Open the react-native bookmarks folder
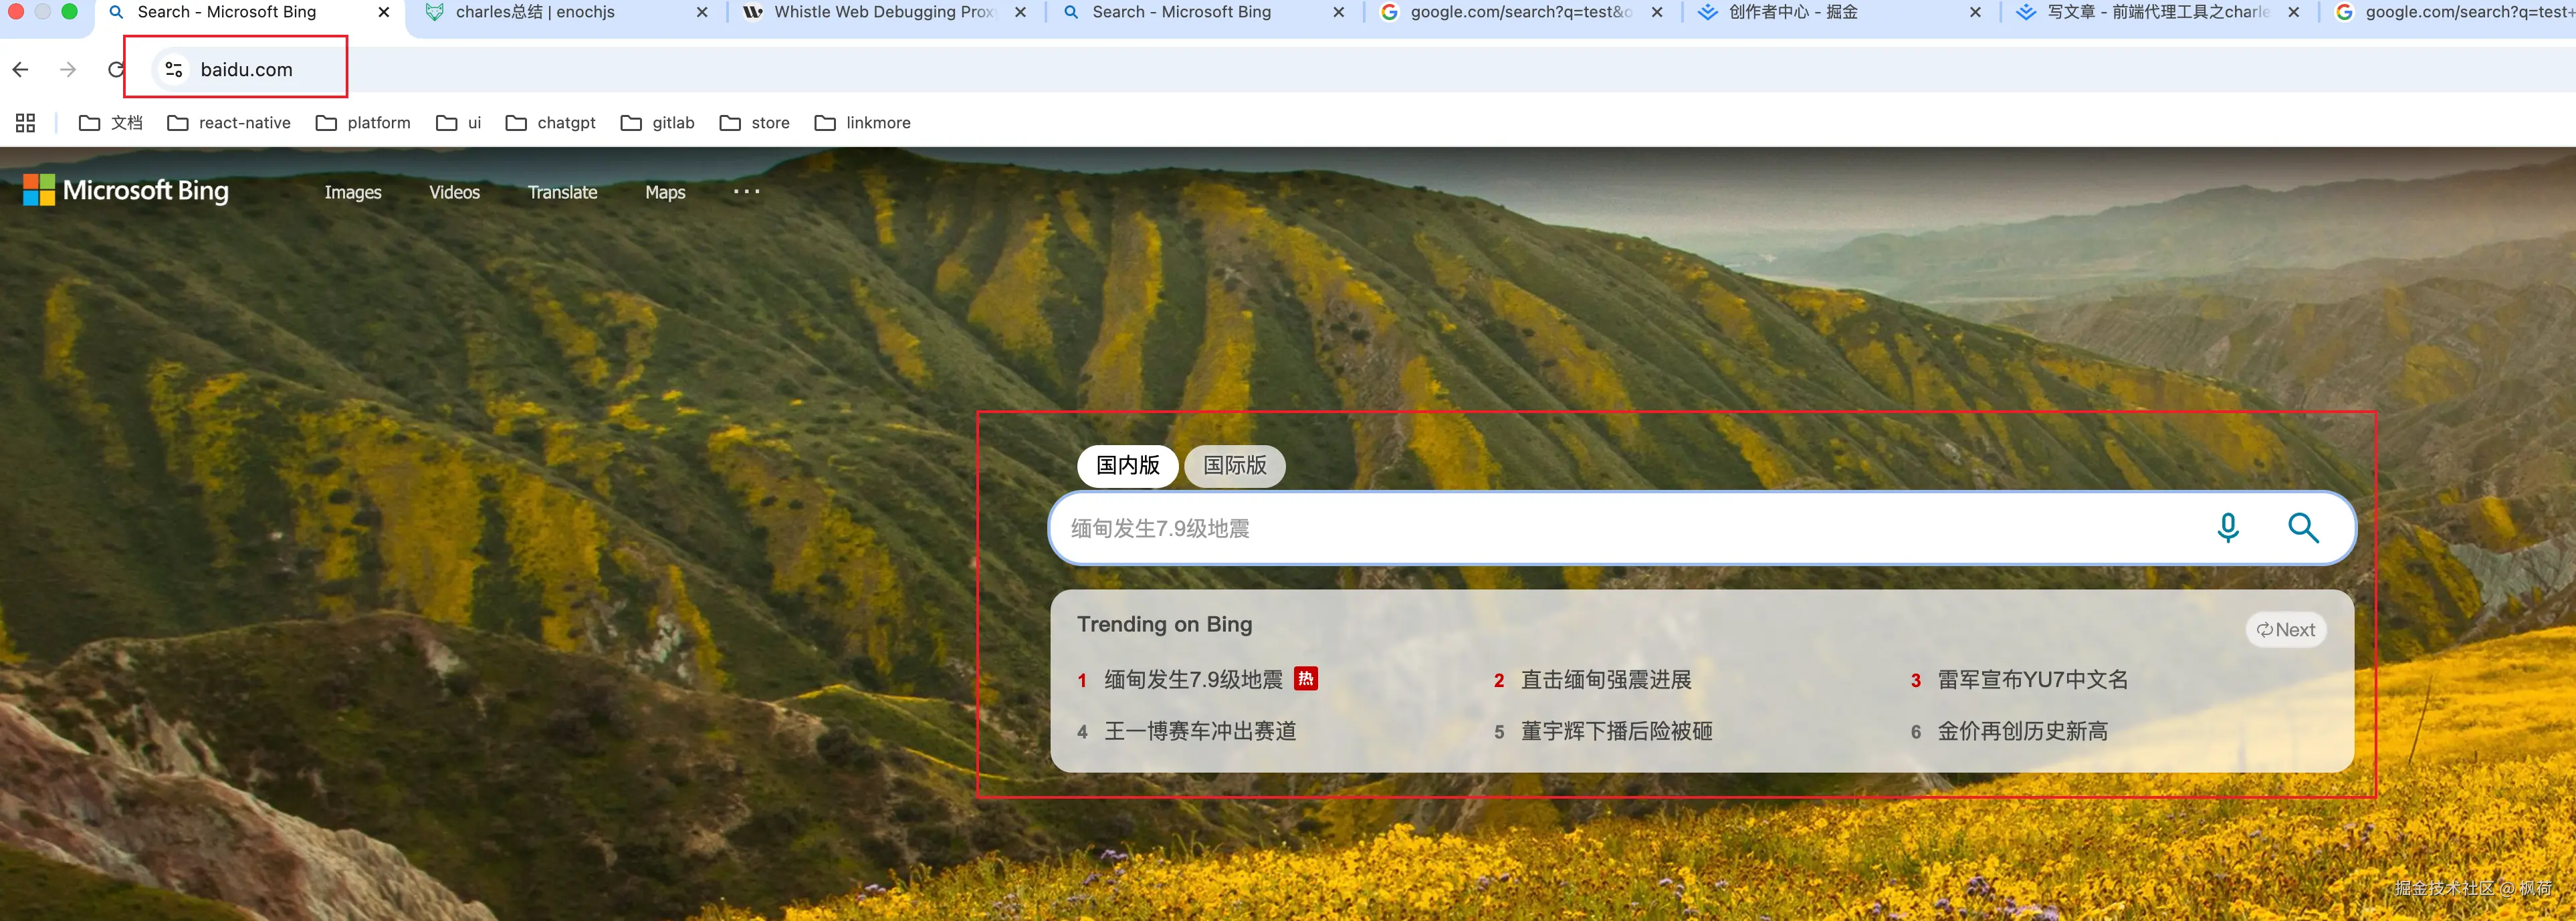The width and height of the screenshot is (2576, 921). pos(229,123)
